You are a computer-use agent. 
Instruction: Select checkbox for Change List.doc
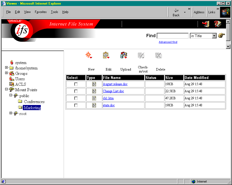[76, 91]
